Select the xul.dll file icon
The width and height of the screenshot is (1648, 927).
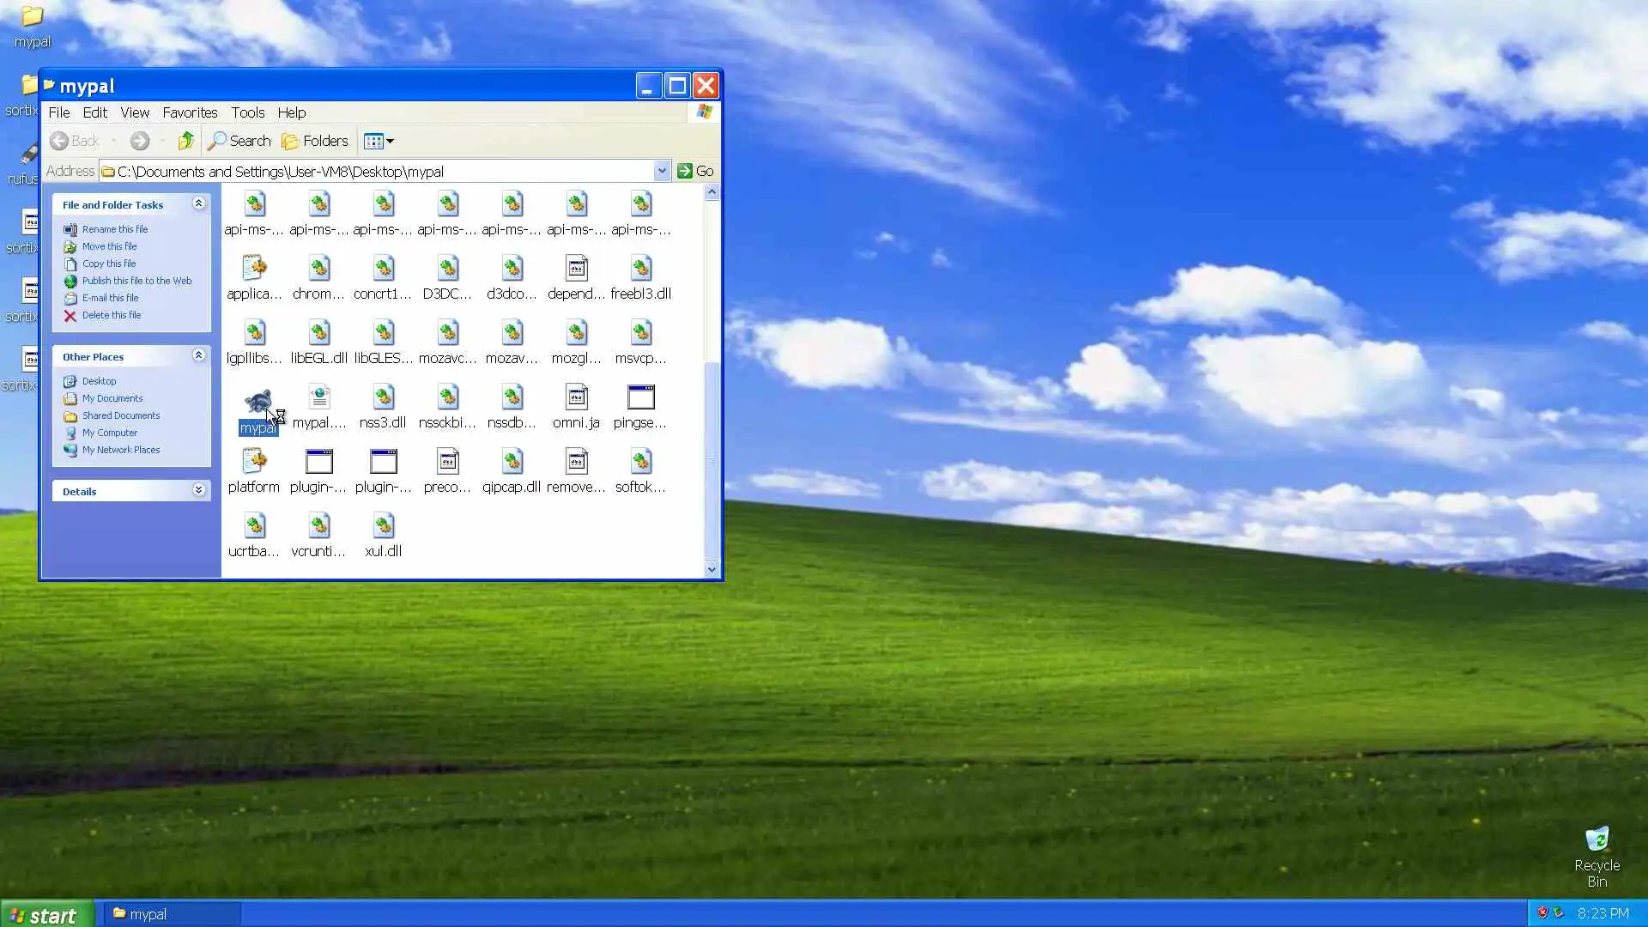pos(383,526)
